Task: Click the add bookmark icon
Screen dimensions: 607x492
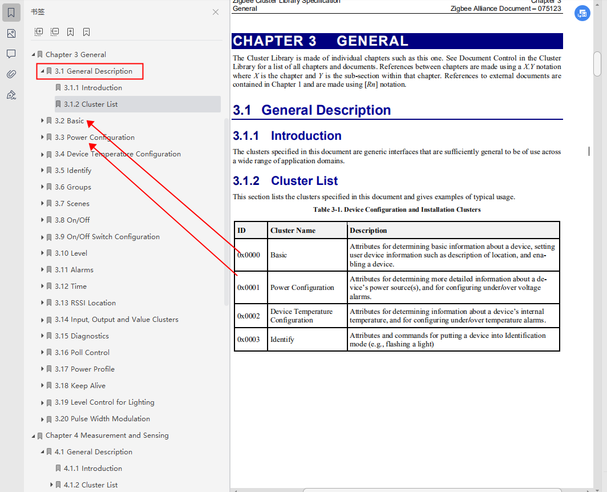Action: point(70,32)
